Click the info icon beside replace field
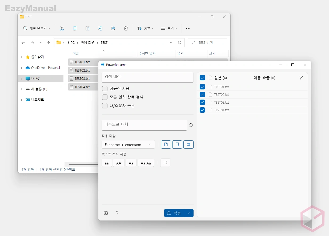 [x=191, y=125]
